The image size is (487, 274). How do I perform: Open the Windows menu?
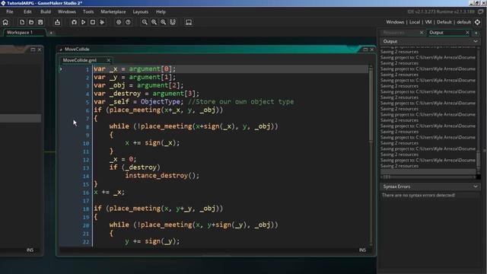67,12
